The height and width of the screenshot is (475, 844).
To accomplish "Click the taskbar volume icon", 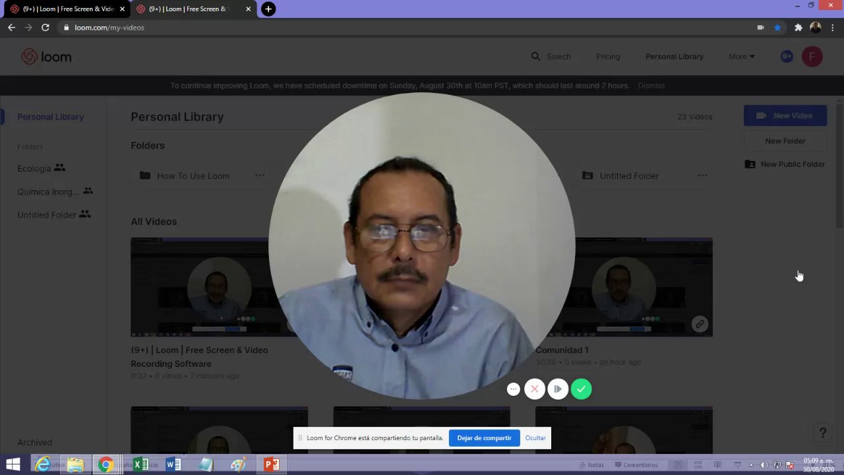I will (764, 465).
